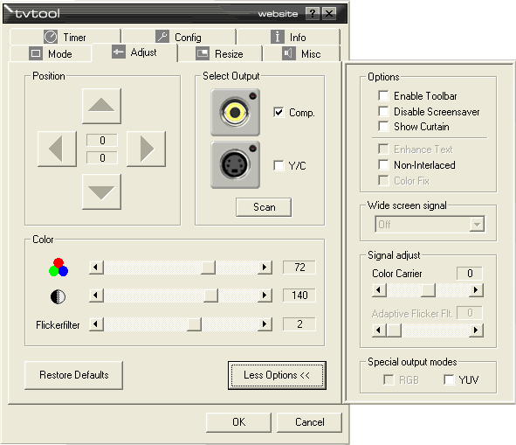Image resolution: width=516 pixels, height=445 pixels.
Task: Click the Flickerfilter value field 2
Action: [x=299, y=324]
